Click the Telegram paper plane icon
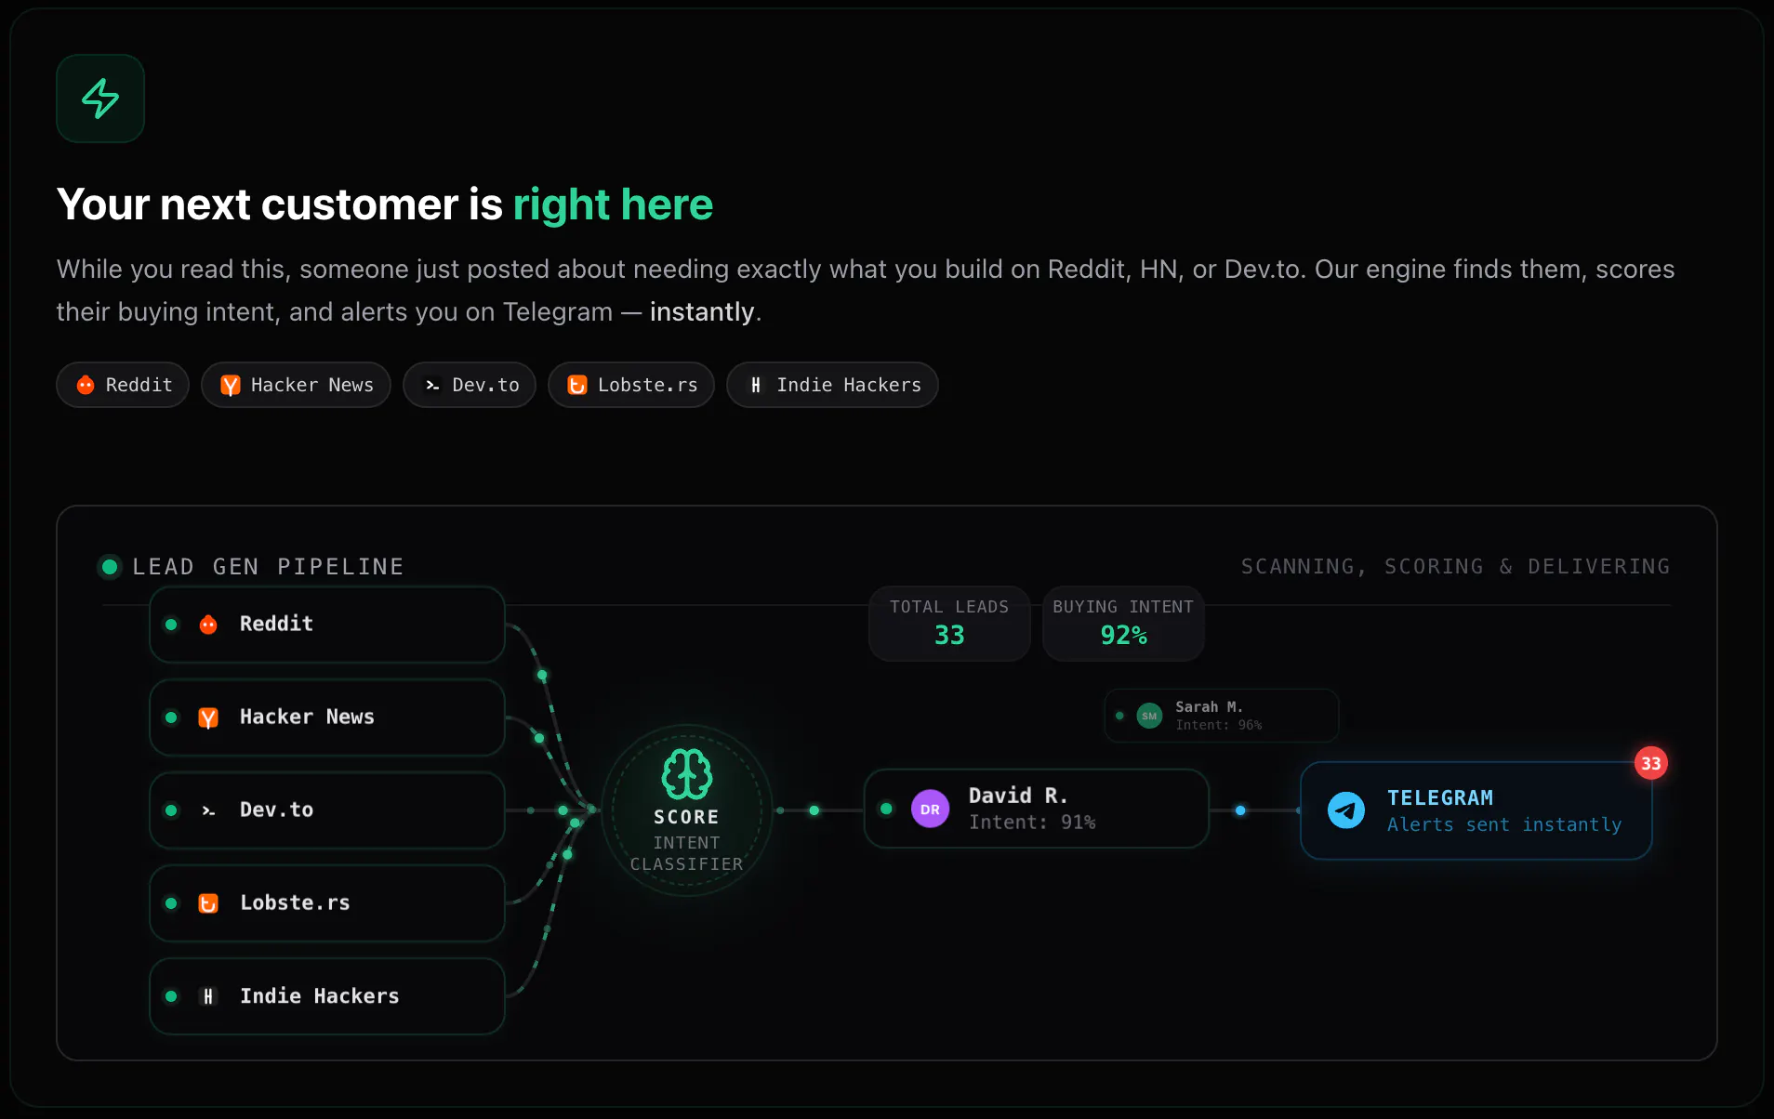 1345,810
